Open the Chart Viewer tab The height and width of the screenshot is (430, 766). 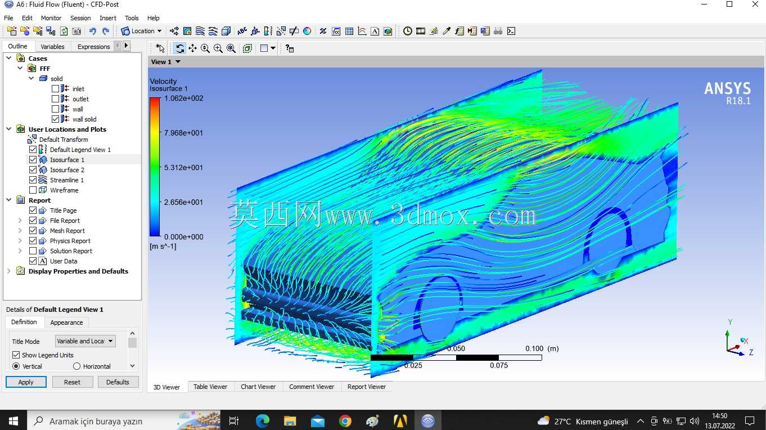(x=258, y=387)
